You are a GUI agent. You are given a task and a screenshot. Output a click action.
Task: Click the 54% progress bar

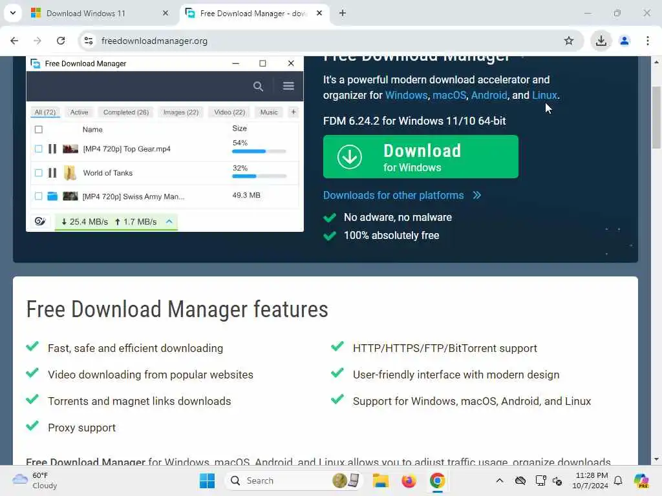[259, 151]
